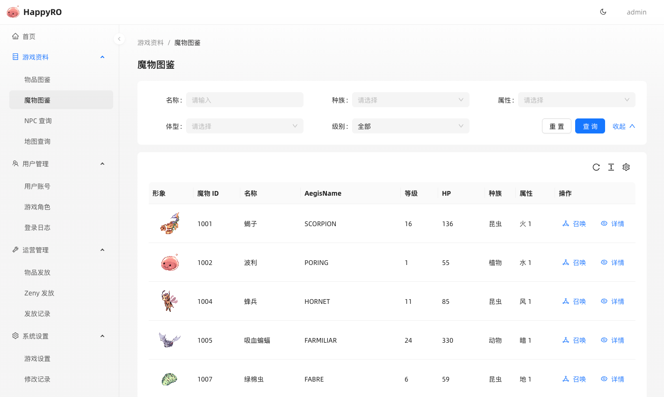664x397 pixels.
Task: View details of PORING via 详情
Action: point(613,263)
